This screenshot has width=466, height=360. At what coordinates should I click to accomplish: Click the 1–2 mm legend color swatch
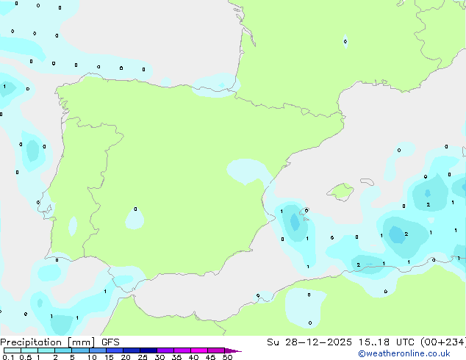(46, 350)
